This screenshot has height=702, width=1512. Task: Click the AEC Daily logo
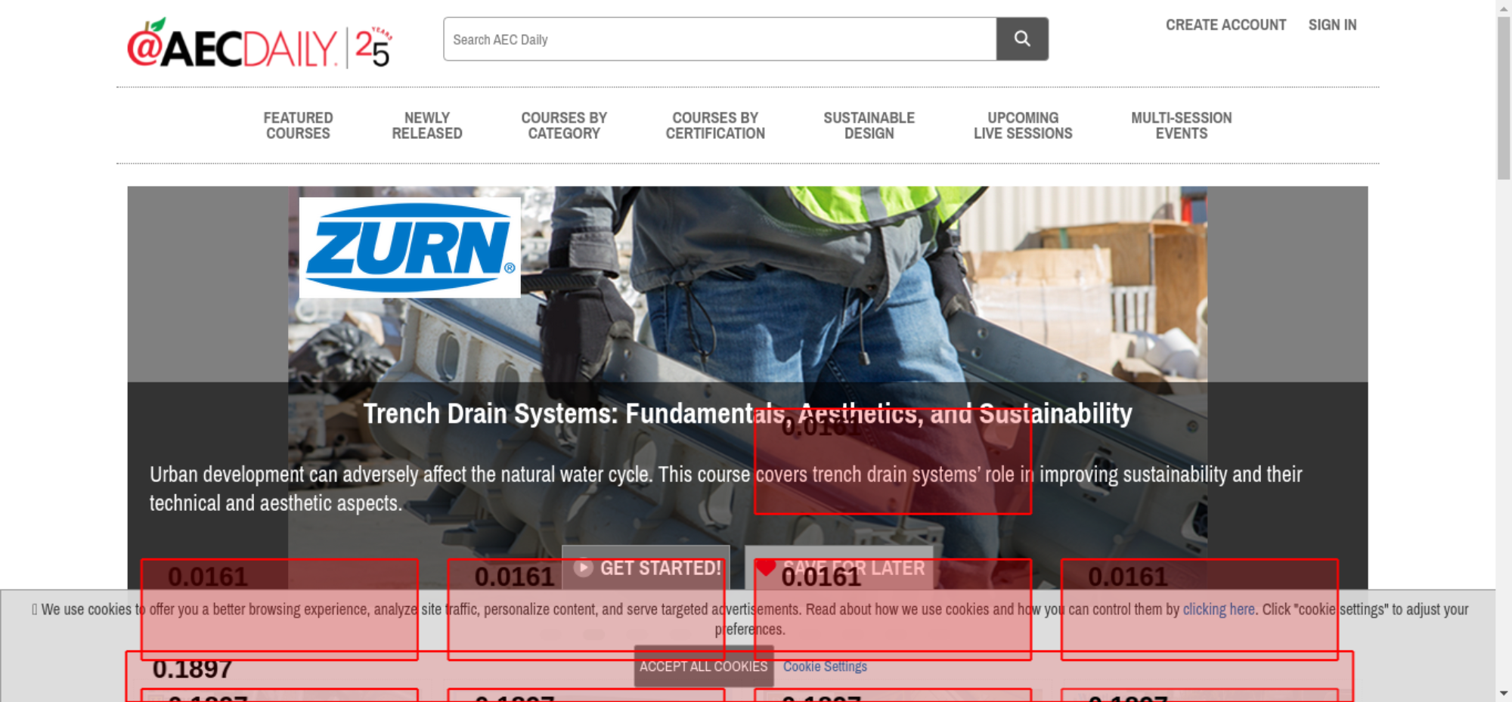pos(232,45)
